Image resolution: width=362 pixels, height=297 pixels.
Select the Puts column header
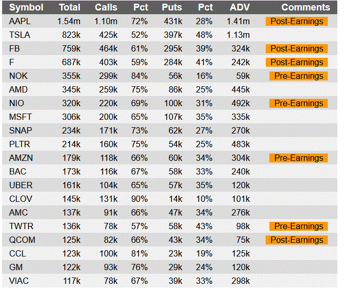tap(172, 7)
